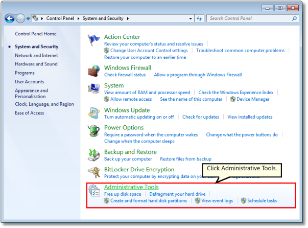308x228 pixels.
Task: Open the Power Options heading
Action: (x=124, y=128)
